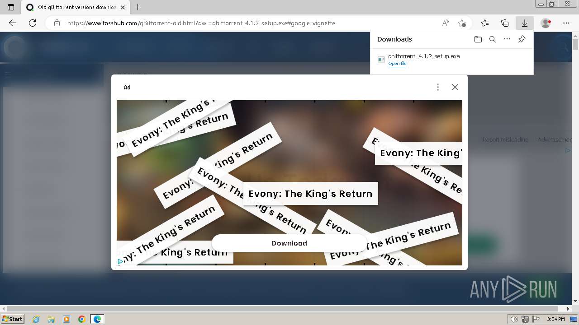Open File Explorer from taskbar
Screen dimensions: 579x325
[x=51, y=319]
